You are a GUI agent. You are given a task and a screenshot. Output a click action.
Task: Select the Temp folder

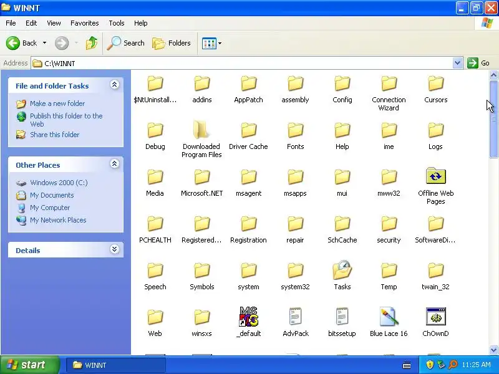[x=389, y=276]
